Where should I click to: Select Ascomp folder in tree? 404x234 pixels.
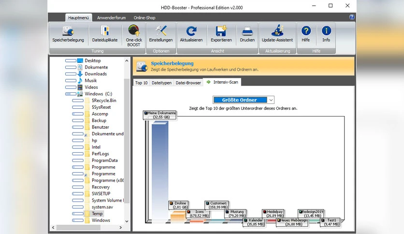point(100,114)
